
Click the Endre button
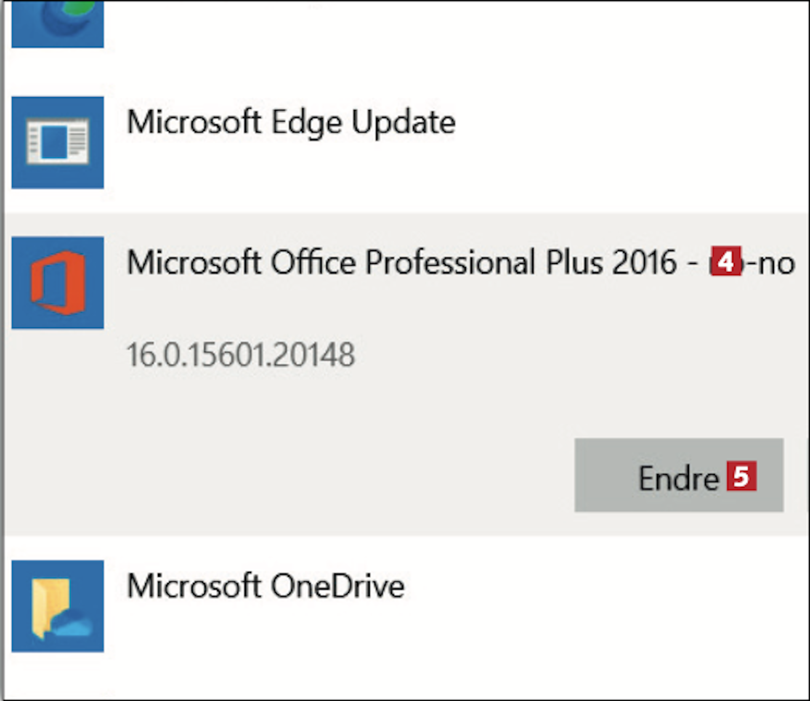pyautogui.click(x=679, y=475)
